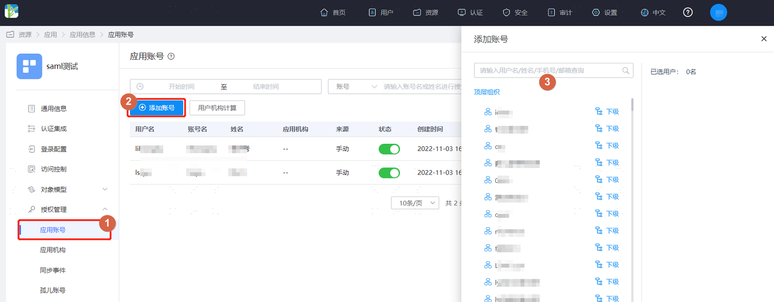Click the 账号名 column header
This screenshot has height=302, width=774.
[198, 129]
